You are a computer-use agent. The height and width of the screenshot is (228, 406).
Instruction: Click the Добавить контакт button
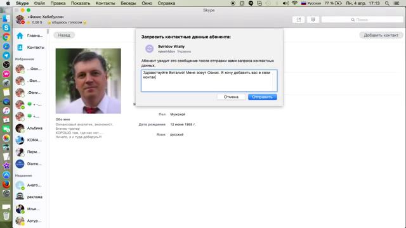pos(381,35)
